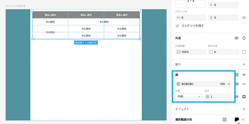Click 塗り section heading
This screenshot has height=124, width=249.
pos(178,64)
